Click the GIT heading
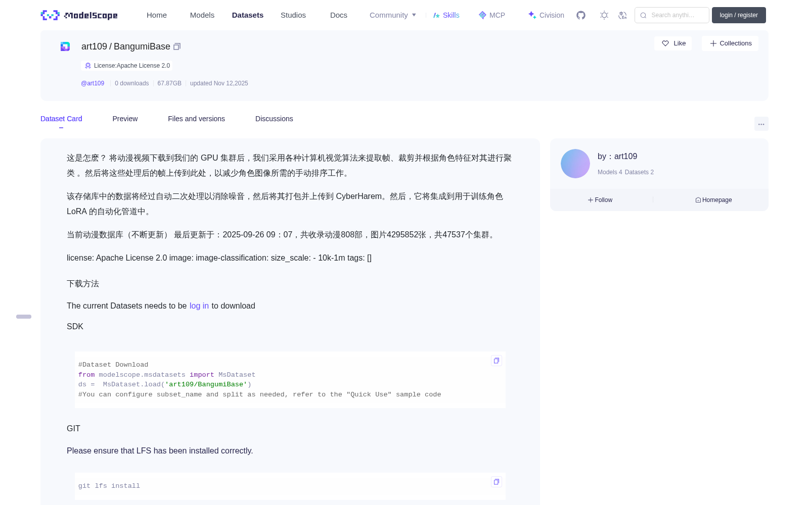The width and height of the screenshot is (809, 505). point(73,429)
